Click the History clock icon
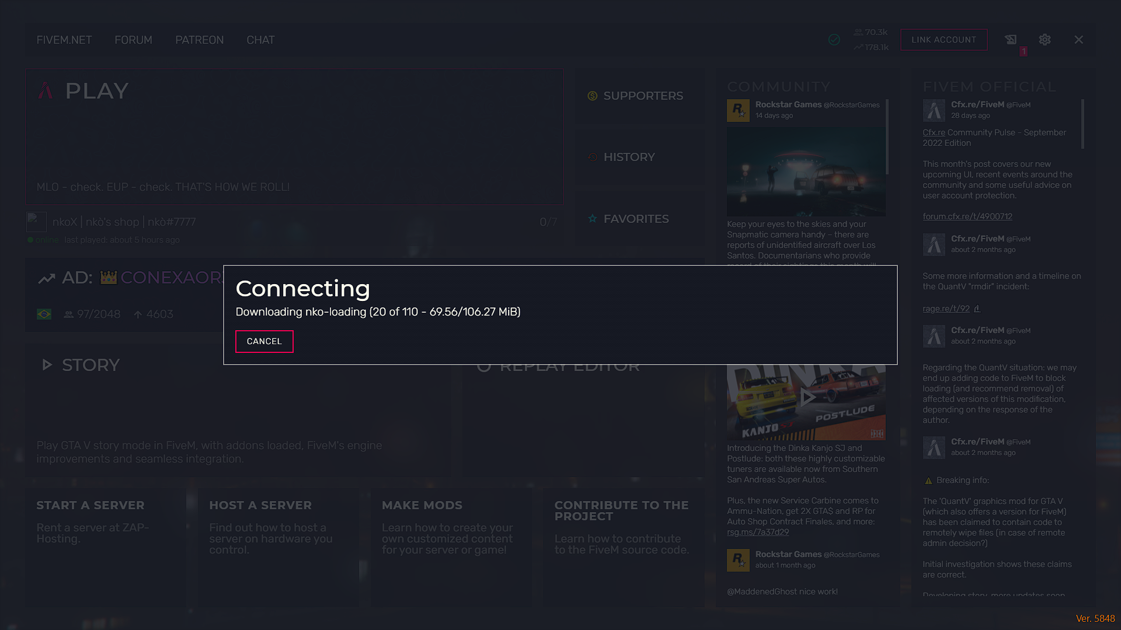Screen dimensions: 1121x630 (x=593, y=157)
